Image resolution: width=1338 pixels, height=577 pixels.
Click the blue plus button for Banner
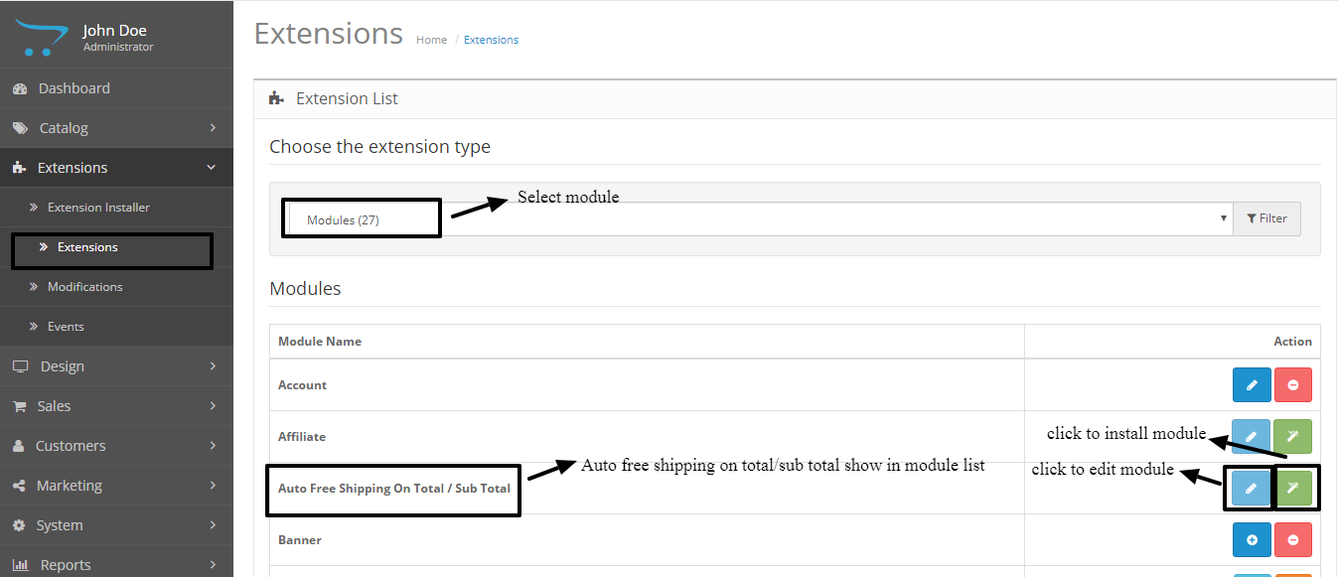coord(1252,539)
